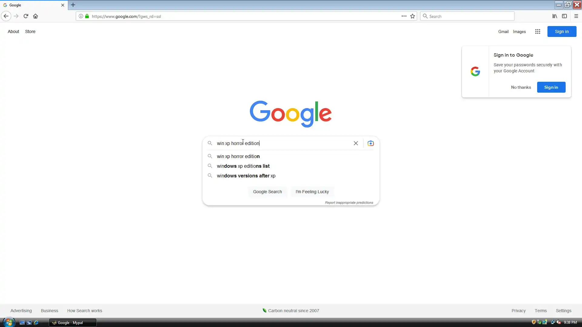This screenshot has width=582, height=327.
Task: Open the Google apps grid icon
Action: [x=537, y=31]
